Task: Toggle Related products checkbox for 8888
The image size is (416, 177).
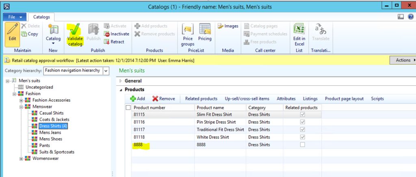Action: pyautogui.click(x=302, y=145)
